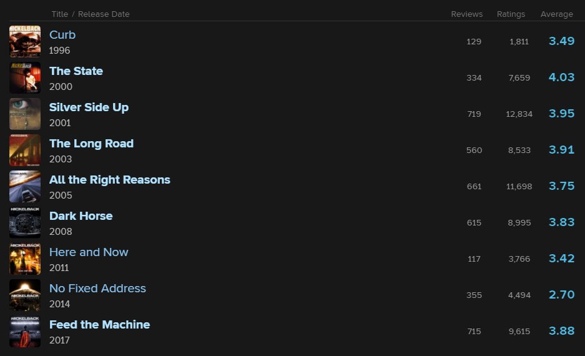Click The Long Road's 3.91 average
Screen dimensions: 585x356
click(561, 150)
